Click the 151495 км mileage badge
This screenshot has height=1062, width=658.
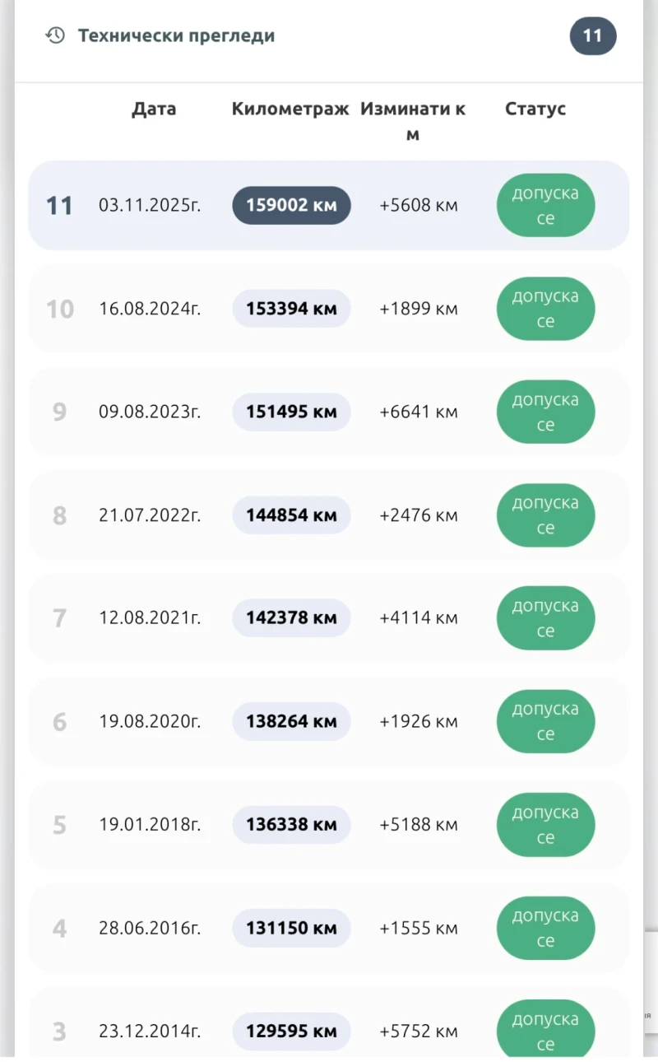[x=291, y=412]
